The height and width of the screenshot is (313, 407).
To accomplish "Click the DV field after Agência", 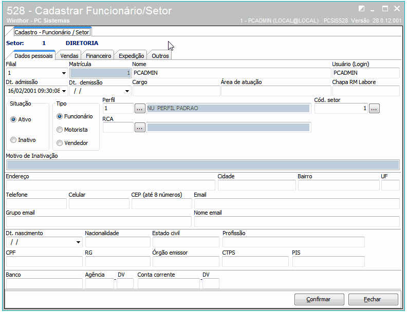I will pos(125,284).
